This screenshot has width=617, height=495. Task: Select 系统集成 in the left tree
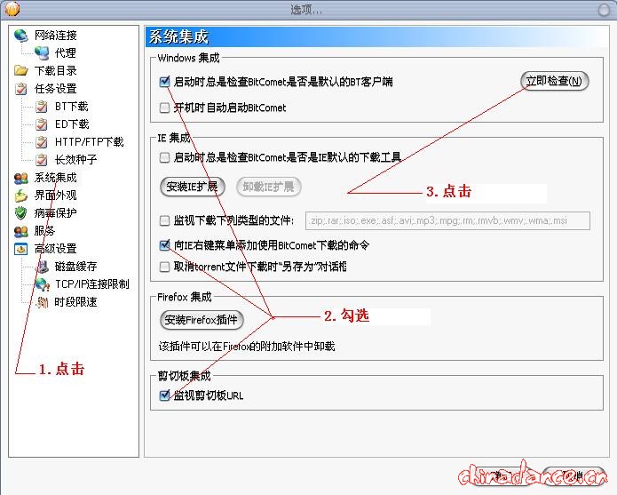(55, 178)
